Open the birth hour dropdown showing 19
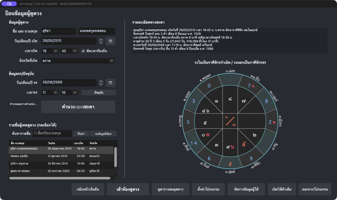337x200 pixels. pos(50,51)
